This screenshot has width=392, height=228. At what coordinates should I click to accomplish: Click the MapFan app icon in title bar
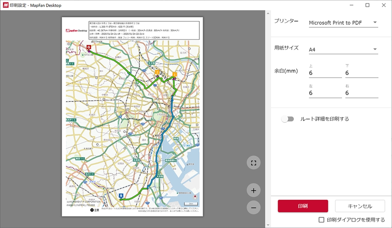[x=5, y=5]
